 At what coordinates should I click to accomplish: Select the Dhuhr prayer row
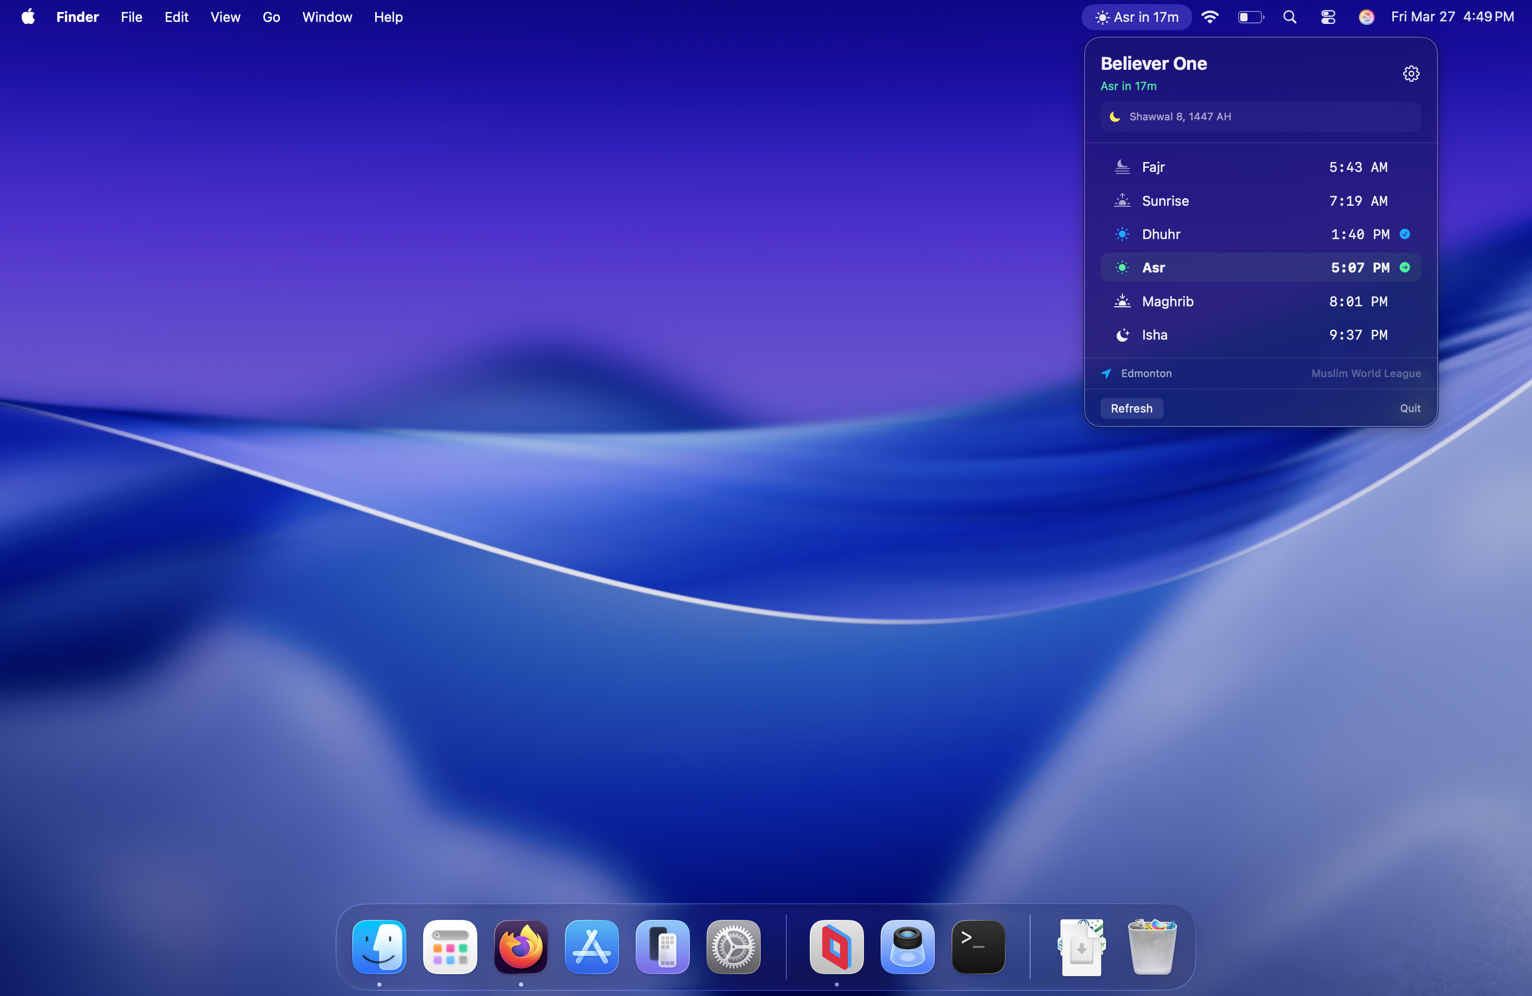click(1259, 234)
